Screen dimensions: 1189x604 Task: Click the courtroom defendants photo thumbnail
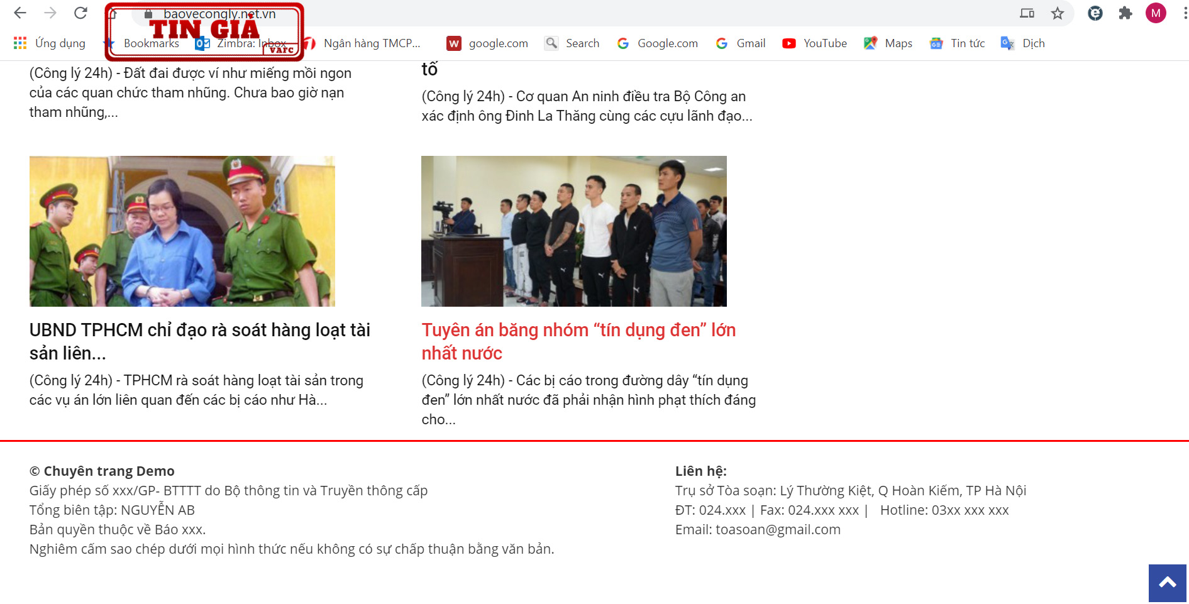click(x=573, y=231)
